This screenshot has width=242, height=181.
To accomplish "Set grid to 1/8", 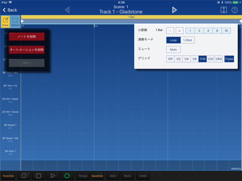I will click(x=194, y=59).
